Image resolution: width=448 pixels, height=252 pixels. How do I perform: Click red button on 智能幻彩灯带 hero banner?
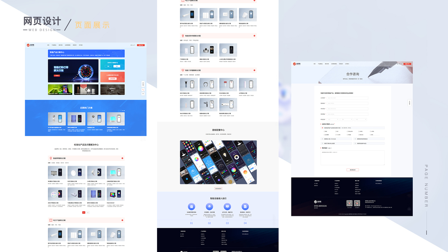click(57, 76)
